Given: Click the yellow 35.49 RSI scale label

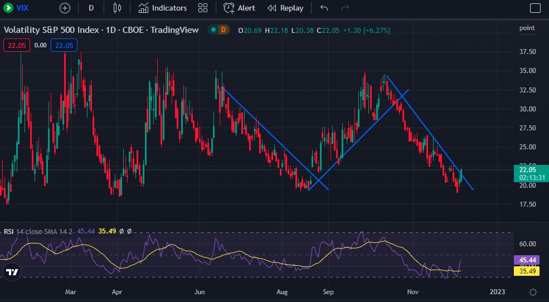Looking at the screenshot, I should 527,271.
